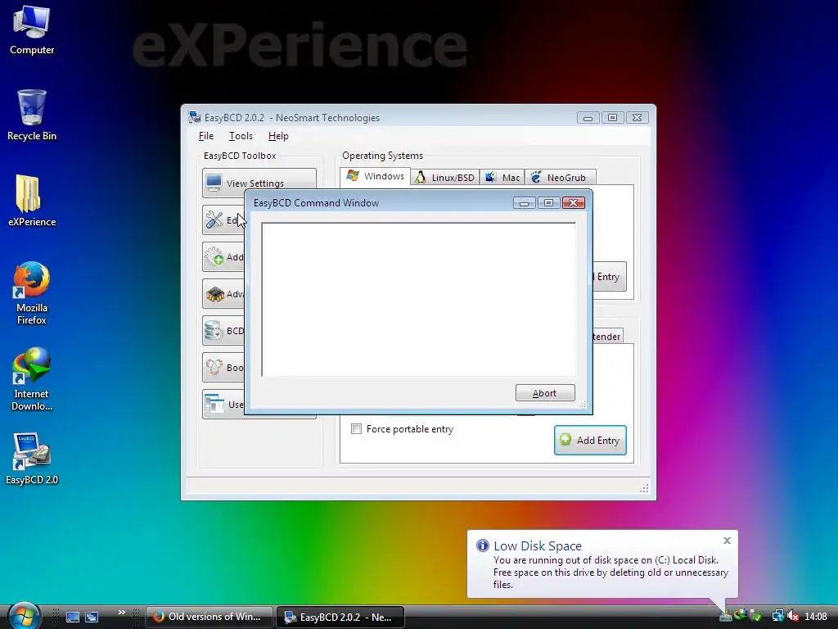This screenshot has width=838, height=629.
Task: Open the File menu in EasyBCD
Action: (x=205, y=136)
